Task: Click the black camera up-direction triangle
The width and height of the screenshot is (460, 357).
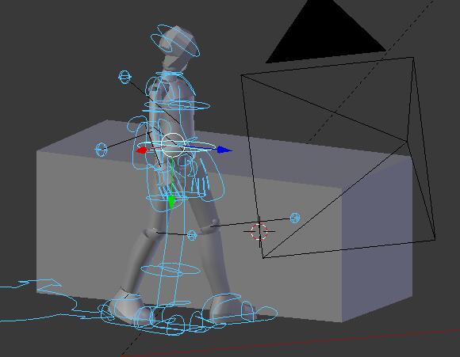Action: (326, 32)
